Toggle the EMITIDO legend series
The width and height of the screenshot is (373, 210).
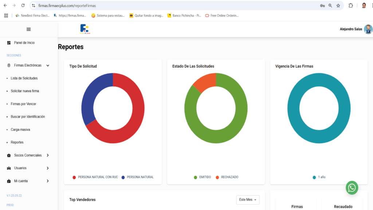click(x=202, y=177)
